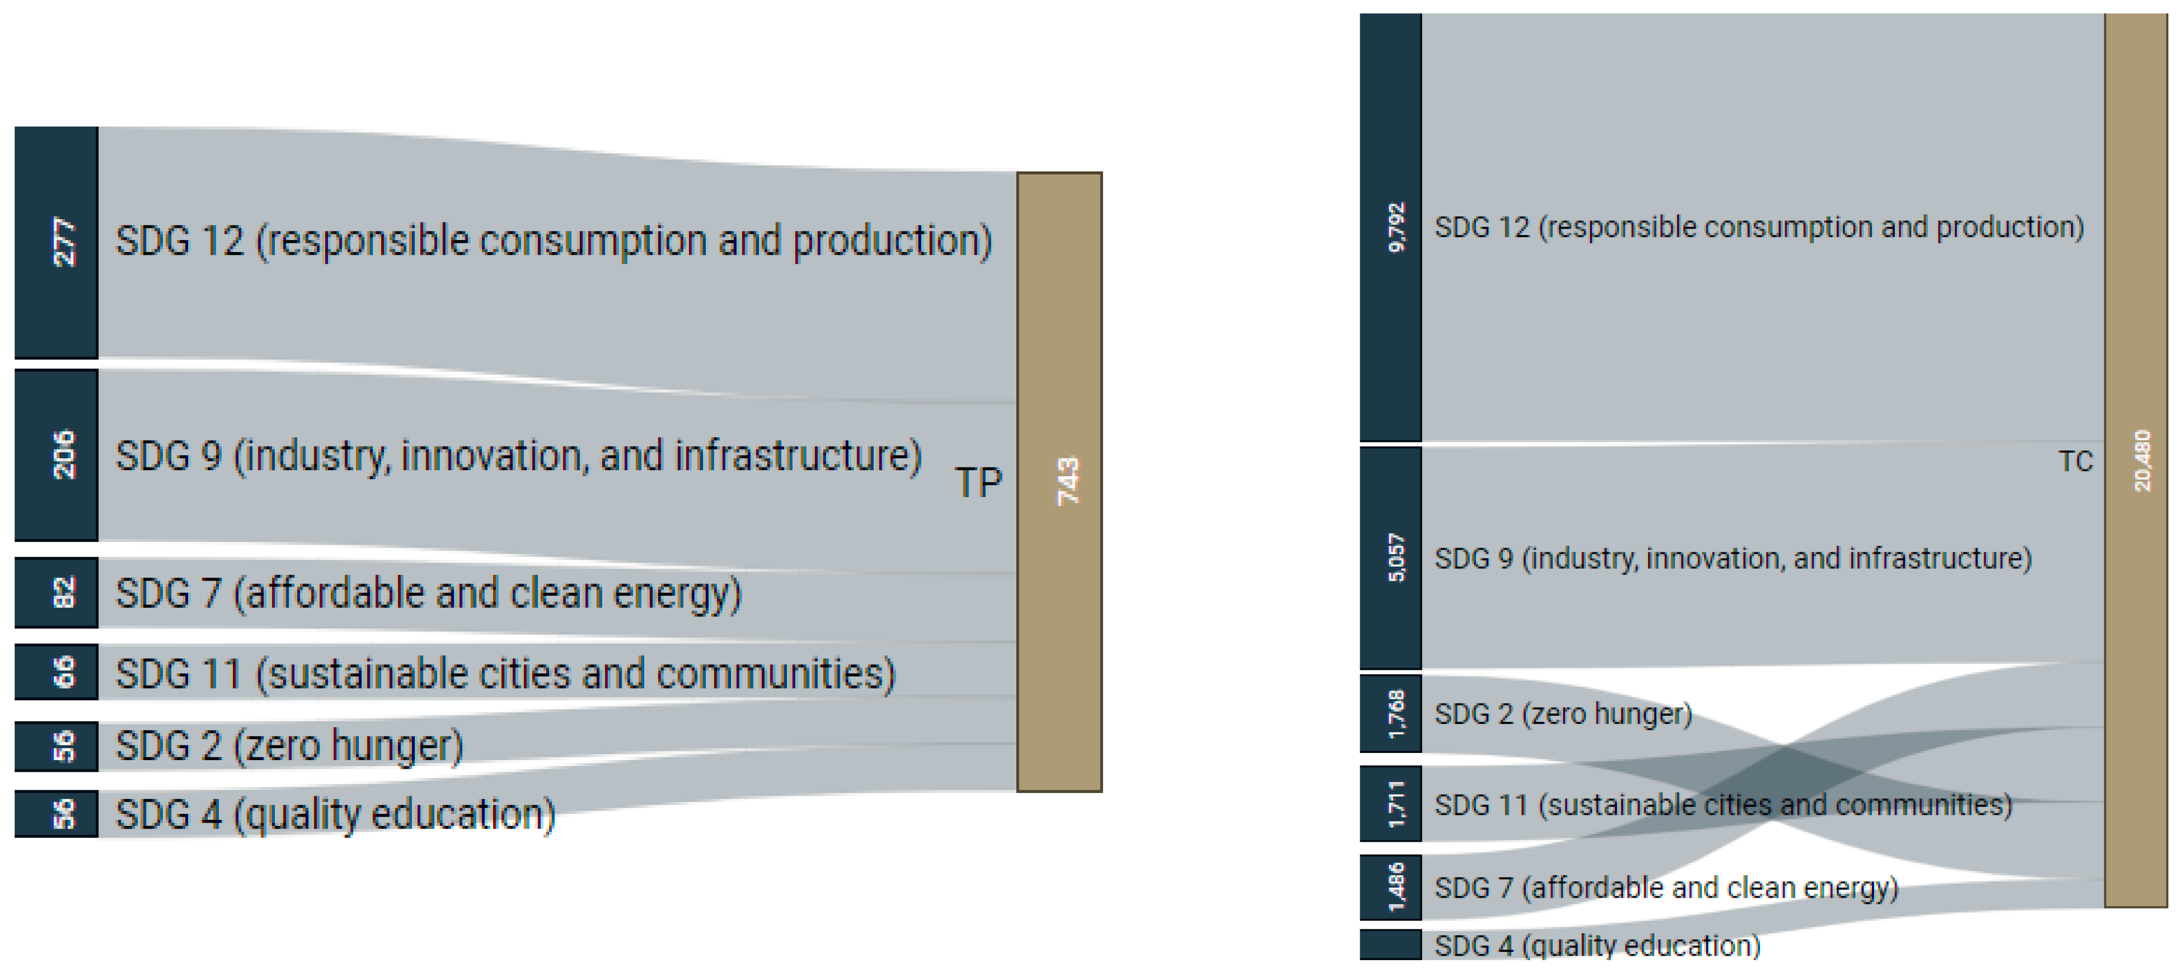Select the 1,486 node for SDG 7
The image size is (2179, 970).
click(x=1390, y=887)
